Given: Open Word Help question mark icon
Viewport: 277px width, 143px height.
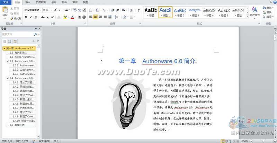Looking at the screenshot, I should coord(275,2).
